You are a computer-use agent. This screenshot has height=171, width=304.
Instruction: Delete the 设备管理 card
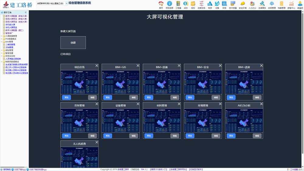click(x=138, y=104)
